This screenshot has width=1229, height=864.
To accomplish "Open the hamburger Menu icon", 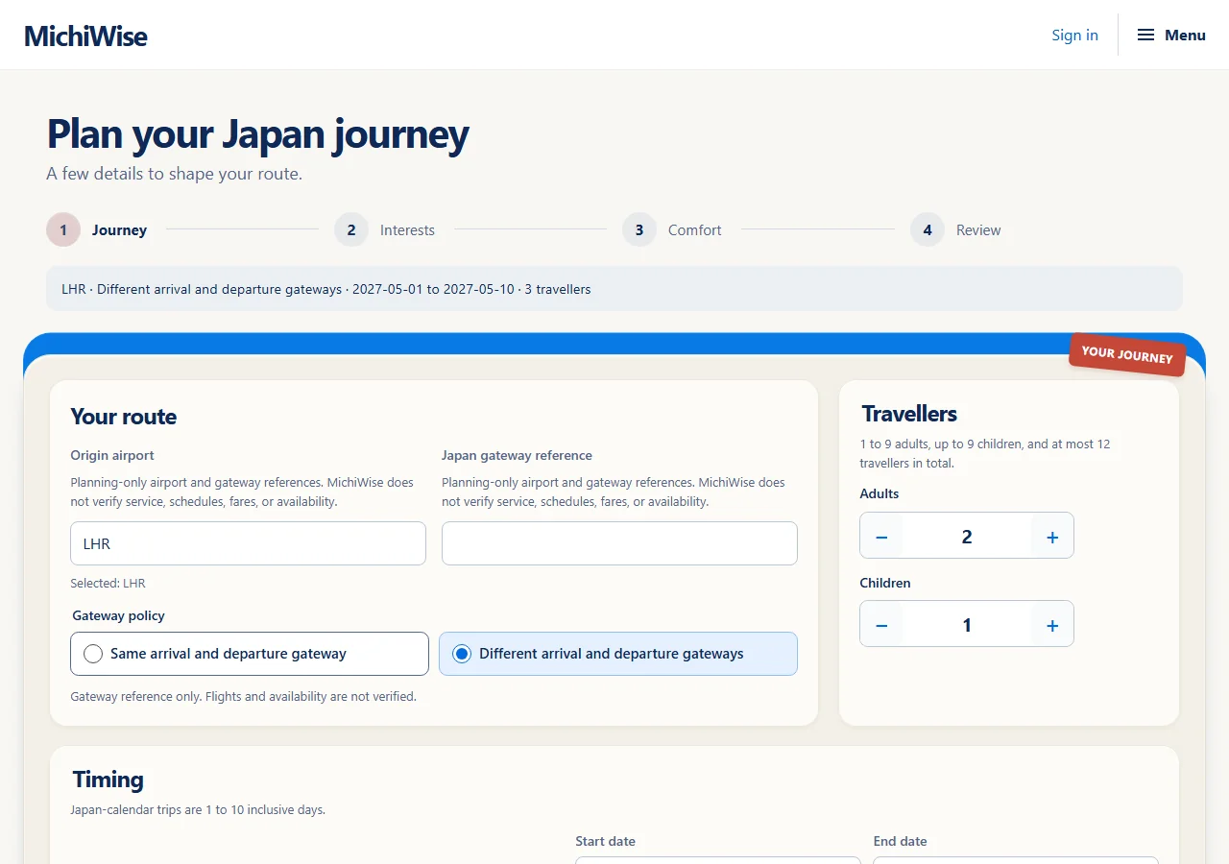I will point(1145,35).
